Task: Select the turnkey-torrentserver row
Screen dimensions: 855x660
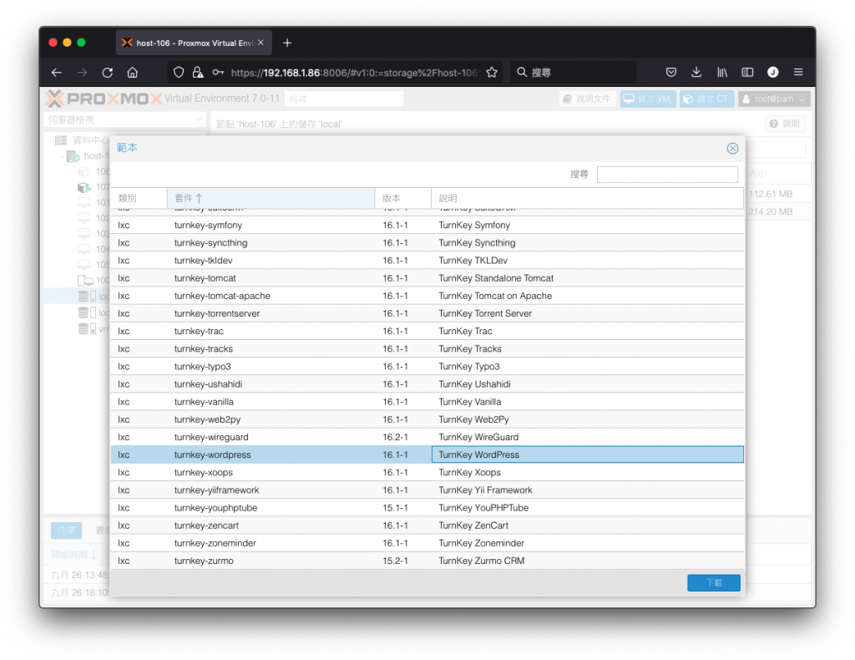Action: (x=427, y=313)
